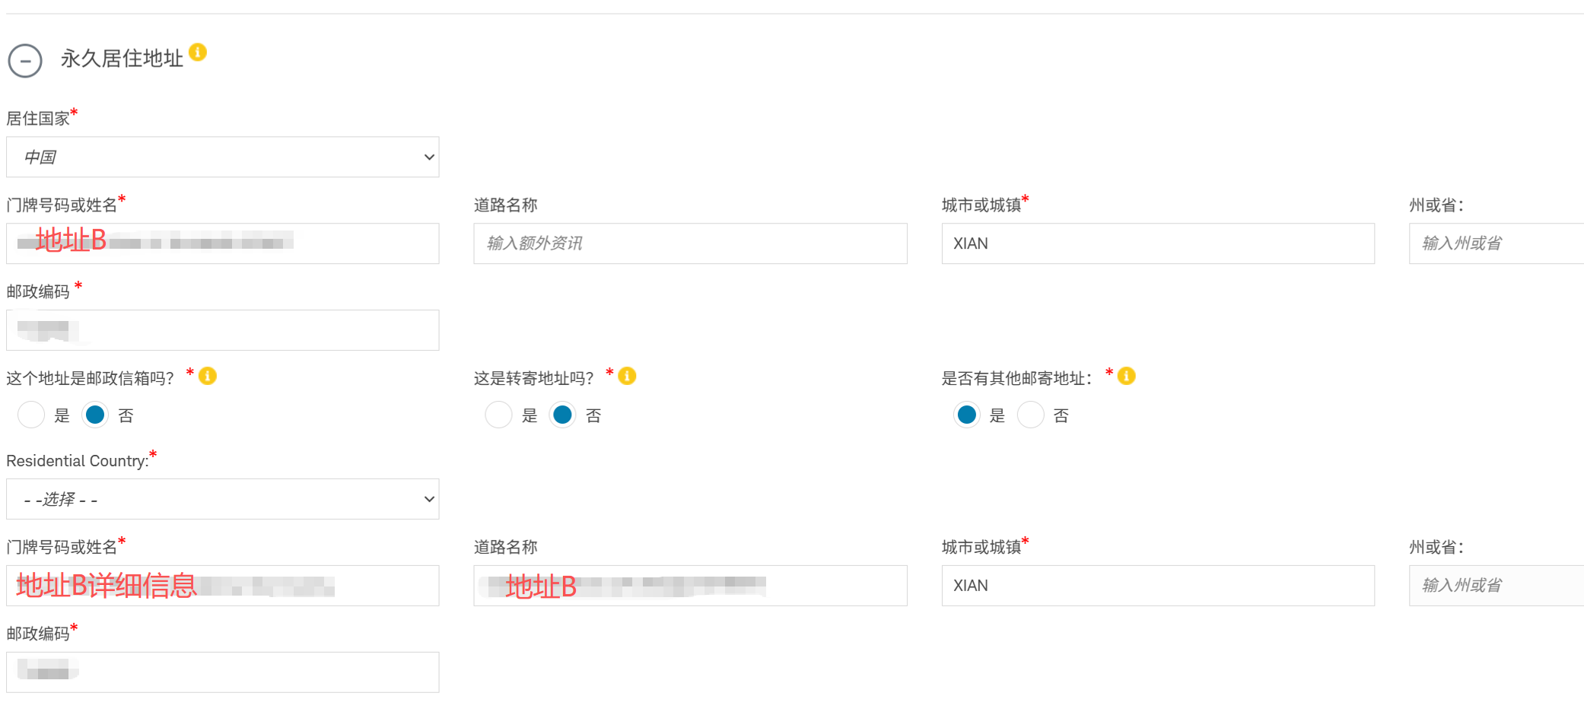
Task: Select 是 for 是否有其他邮寄地址
Action: click(x=967, y=415)
